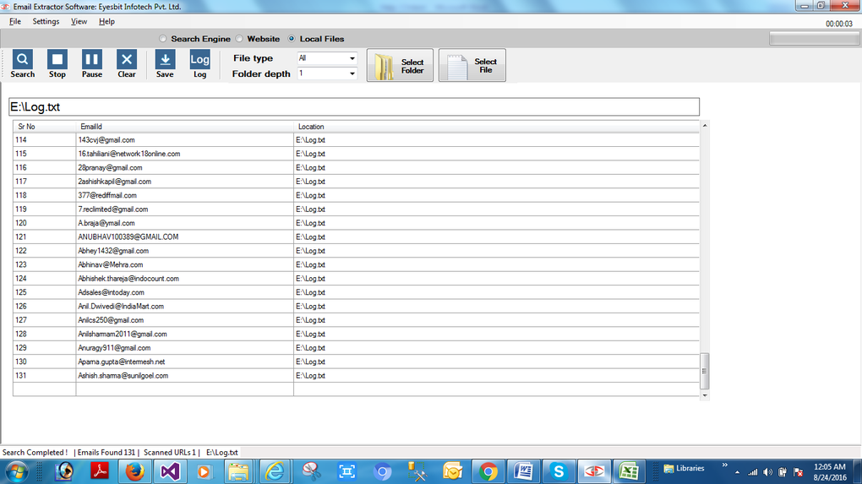Show hidden tray icons arrow
This screenshot has height=484, width=862.
tap(737, 472)
